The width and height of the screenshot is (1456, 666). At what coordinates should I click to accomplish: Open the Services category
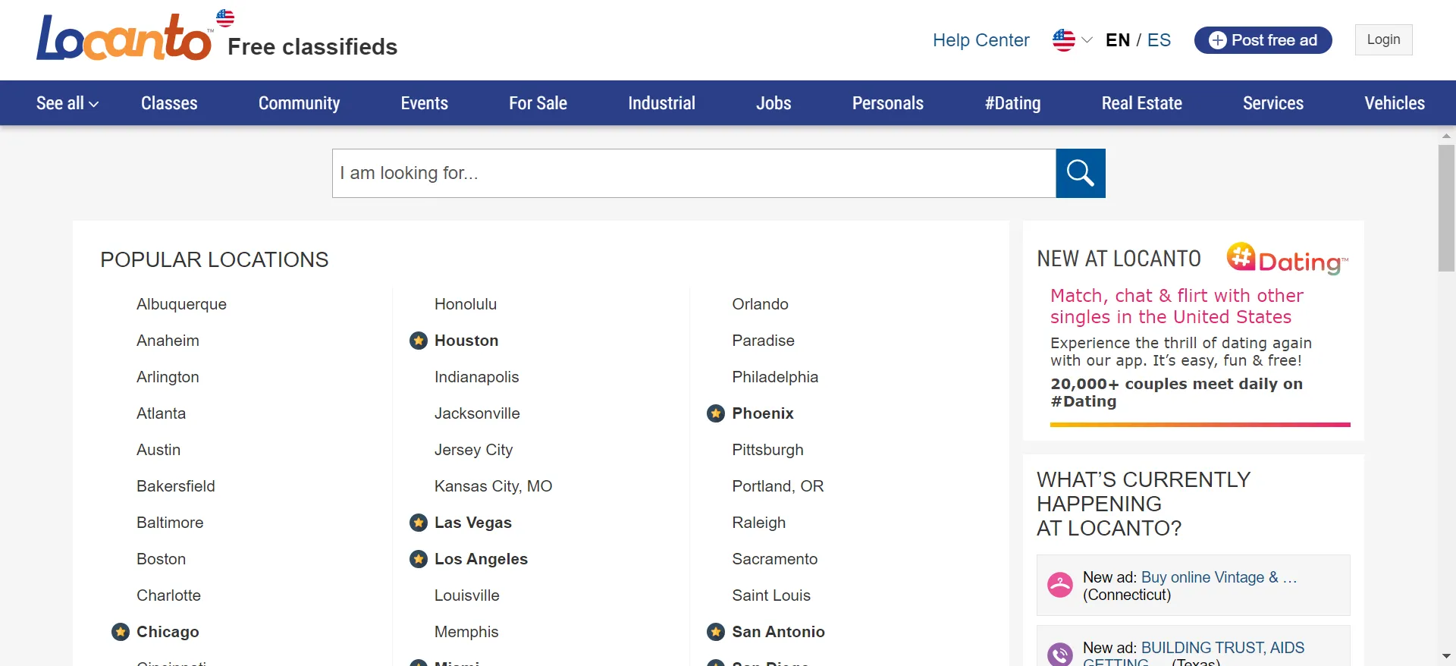pyautogui.click(x=1273, y=103)
